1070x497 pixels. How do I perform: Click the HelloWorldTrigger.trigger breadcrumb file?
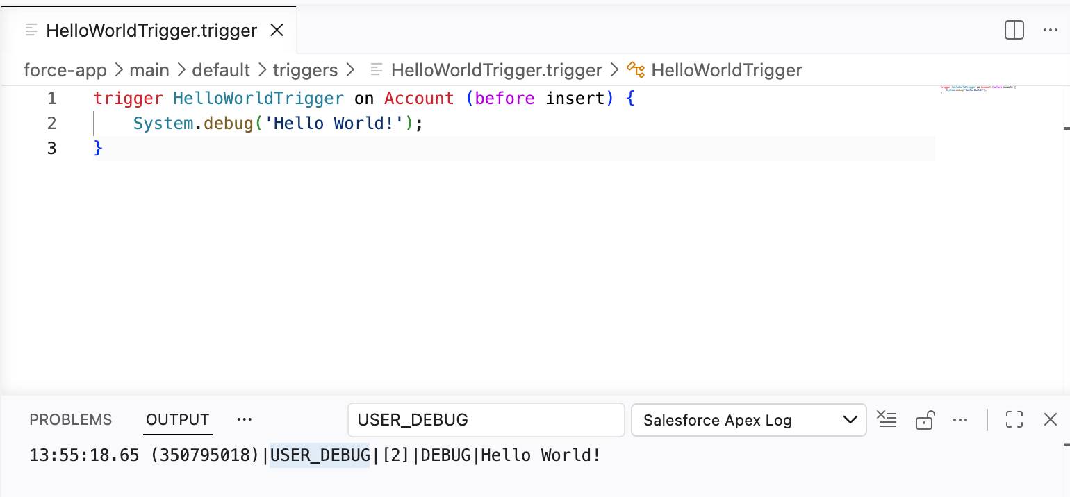point(496,70)
